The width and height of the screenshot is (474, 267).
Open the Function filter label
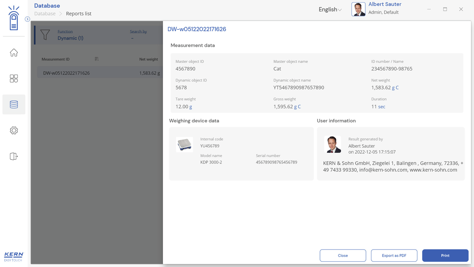[x=65, y=32]
